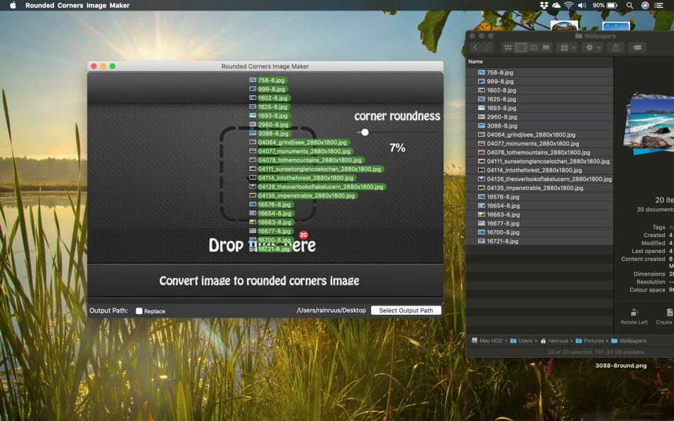Screen dimensions: 674x421
Task: Open Rounded Corners Image Maker app menu
Action: [77, 5]
